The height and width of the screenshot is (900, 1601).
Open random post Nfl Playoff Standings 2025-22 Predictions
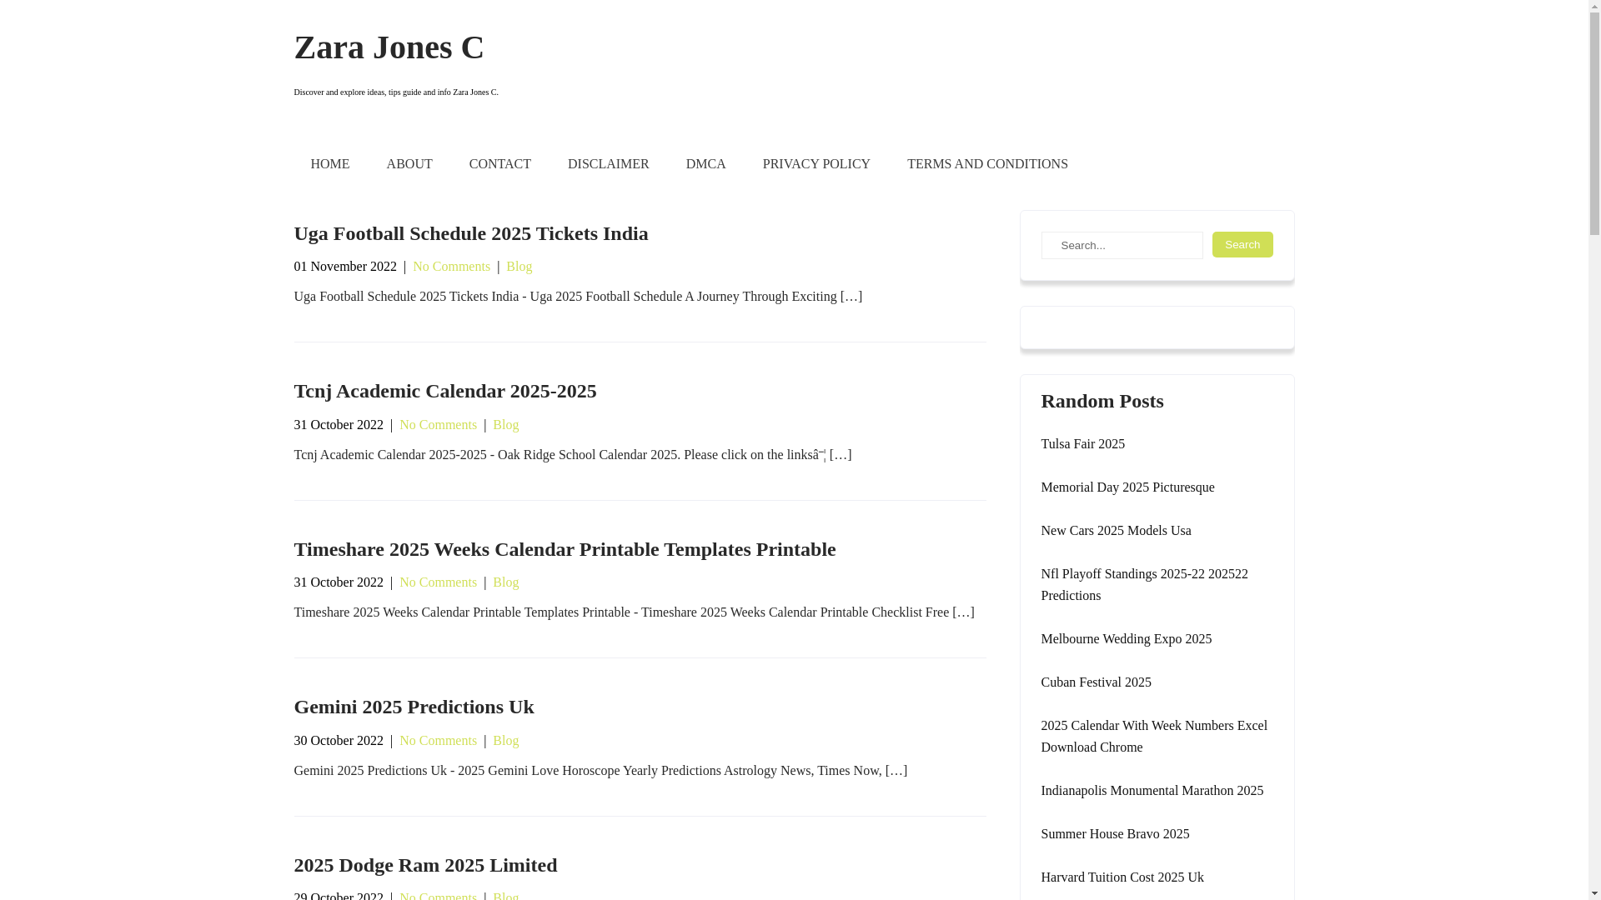(1144, 585)
